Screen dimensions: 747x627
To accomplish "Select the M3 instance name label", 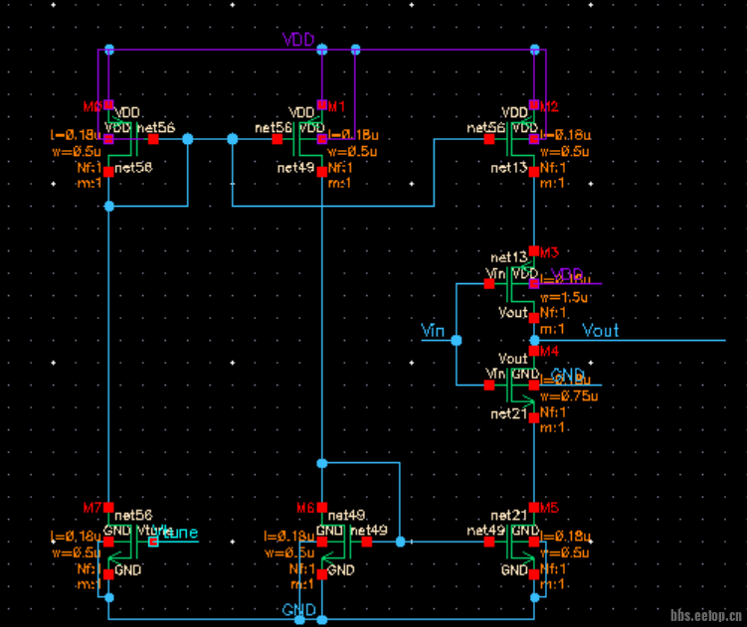I will tap(549, 252).
